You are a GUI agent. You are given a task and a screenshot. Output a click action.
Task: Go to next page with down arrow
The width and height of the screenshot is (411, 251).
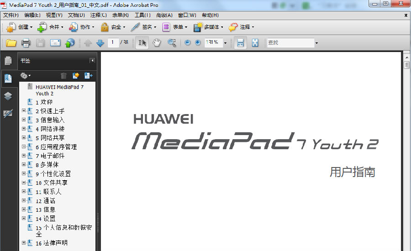coord(100,43)
